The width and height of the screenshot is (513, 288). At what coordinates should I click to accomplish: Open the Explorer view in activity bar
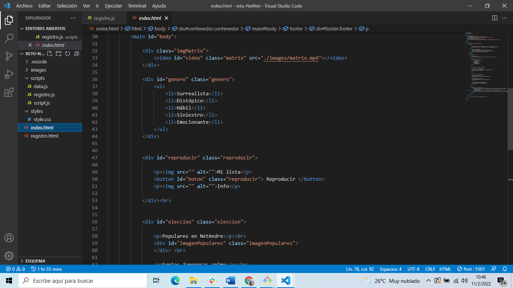click(x=9, y=20)
